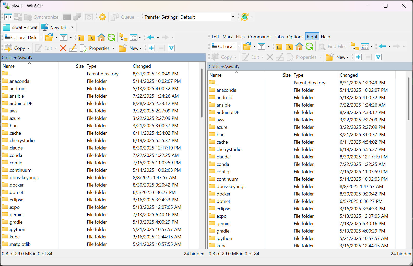Open the Commands menu
This screenshot has height=266, width=413.
coord(260,37)
